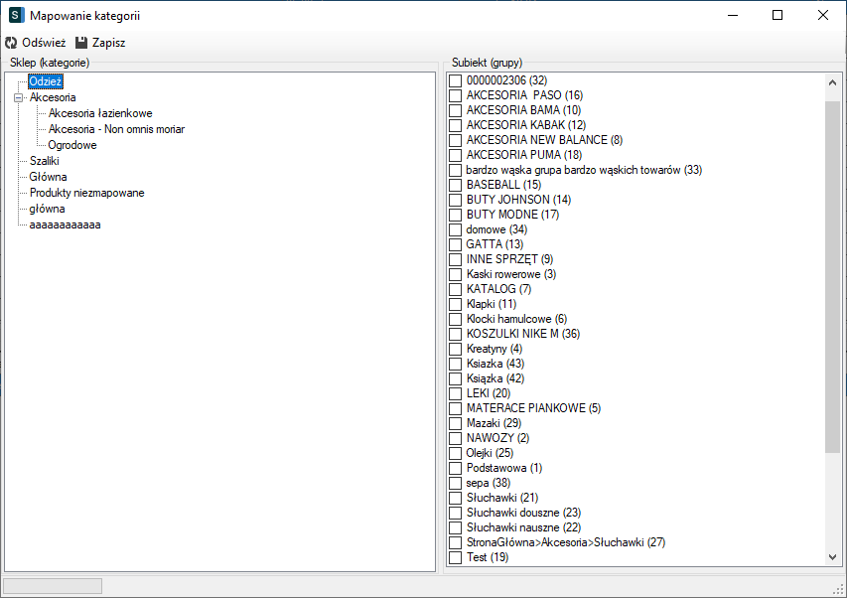Tick the BUTY JOHNSON (14) checkbox
The image size is (847, 598).
coord(456,200)
